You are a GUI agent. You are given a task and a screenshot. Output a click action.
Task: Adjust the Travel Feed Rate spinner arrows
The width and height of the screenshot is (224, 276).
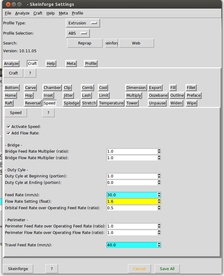click(x=159, y=245)
